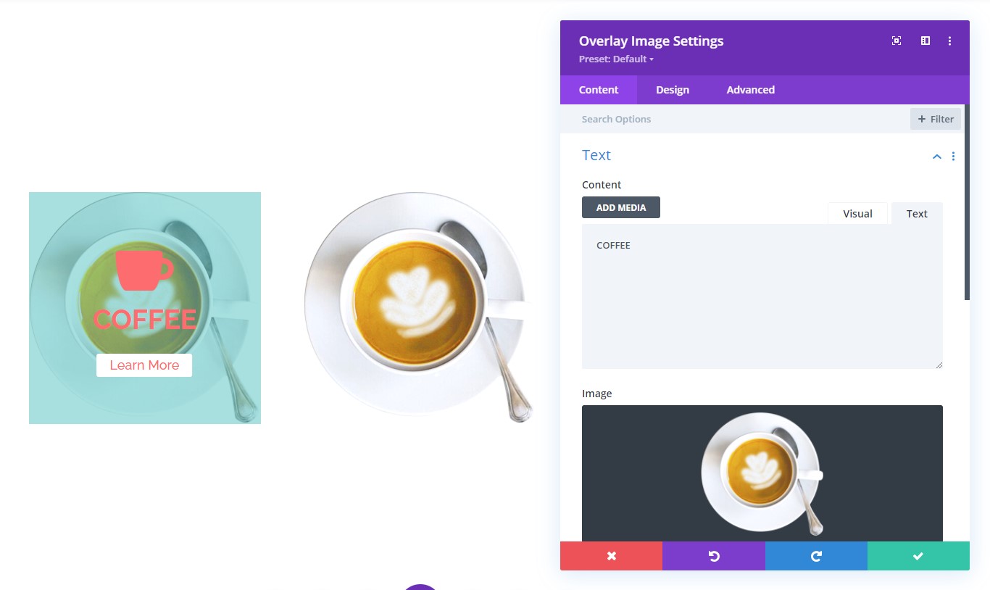Click the coffee image preview thumbnail

[x=762, y=473]
